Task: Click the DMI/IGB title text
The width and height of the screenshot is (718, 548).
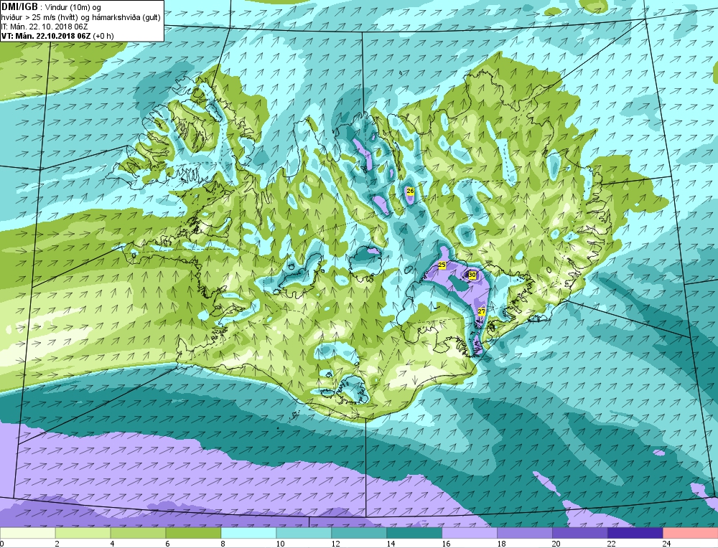Action: click(19, 7)
